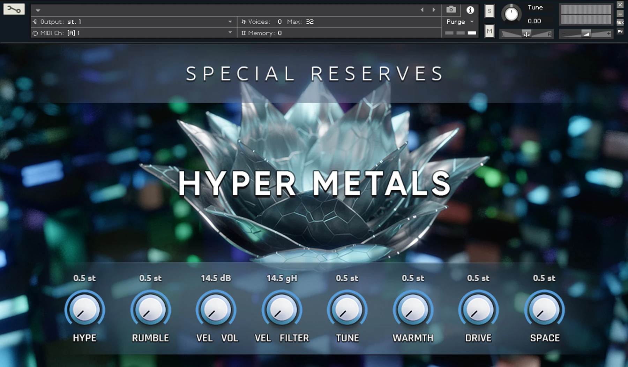This screenshot has height=367, width=628.
Task: Toggle the PV button
Action: pyautogui.click(x=620, y=31)
